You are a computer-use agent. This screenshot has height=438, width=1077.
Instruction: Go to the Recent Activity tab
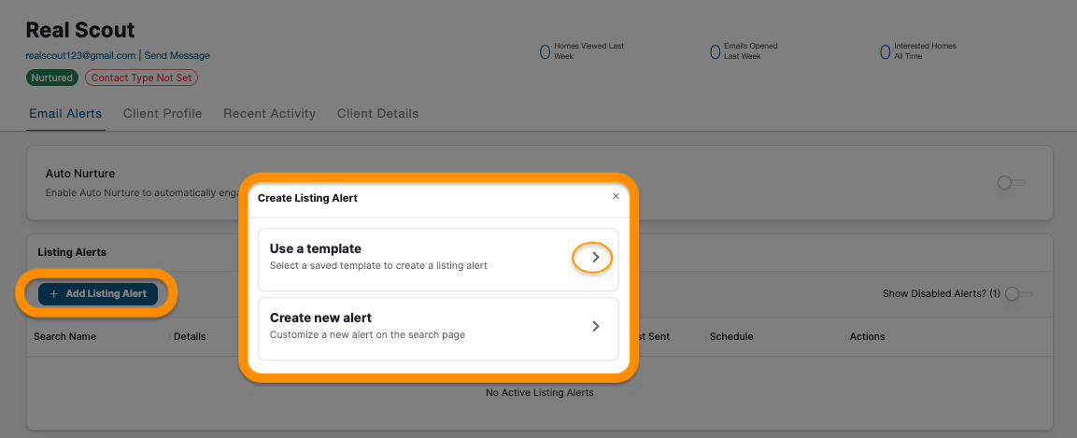click(269, 114)
